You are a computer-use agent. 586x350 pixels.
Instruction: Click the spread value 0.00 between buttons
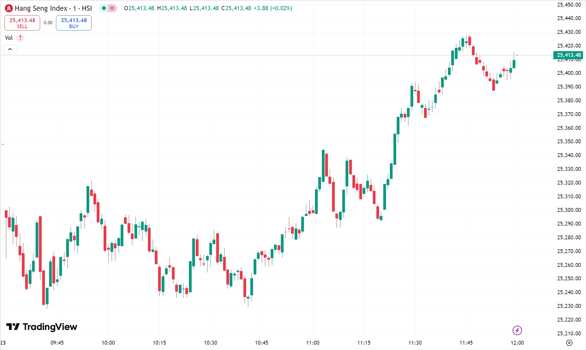click(48, 22)
